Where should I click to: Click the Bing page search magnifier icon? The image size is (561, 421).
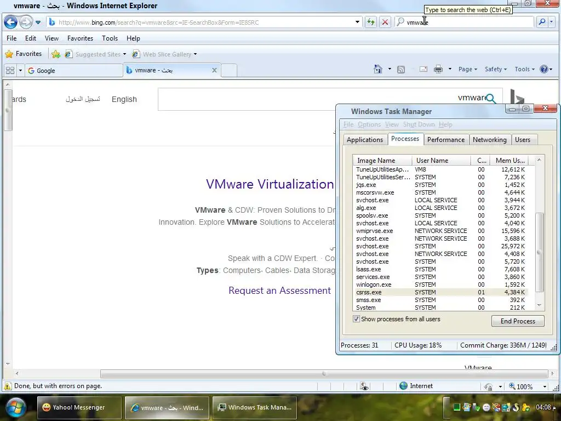click(x=491, y=99)
